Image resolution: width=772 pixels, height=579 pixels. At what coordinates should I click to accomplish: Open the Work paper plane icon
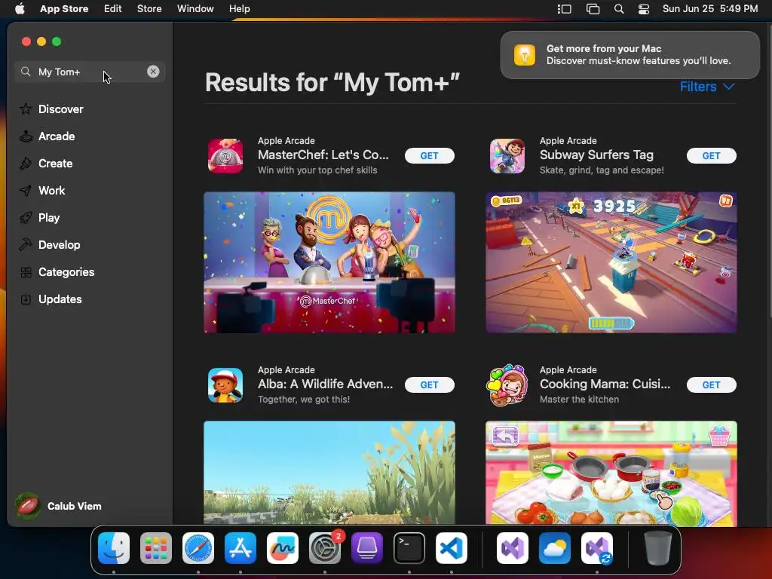tap(26, 191)
